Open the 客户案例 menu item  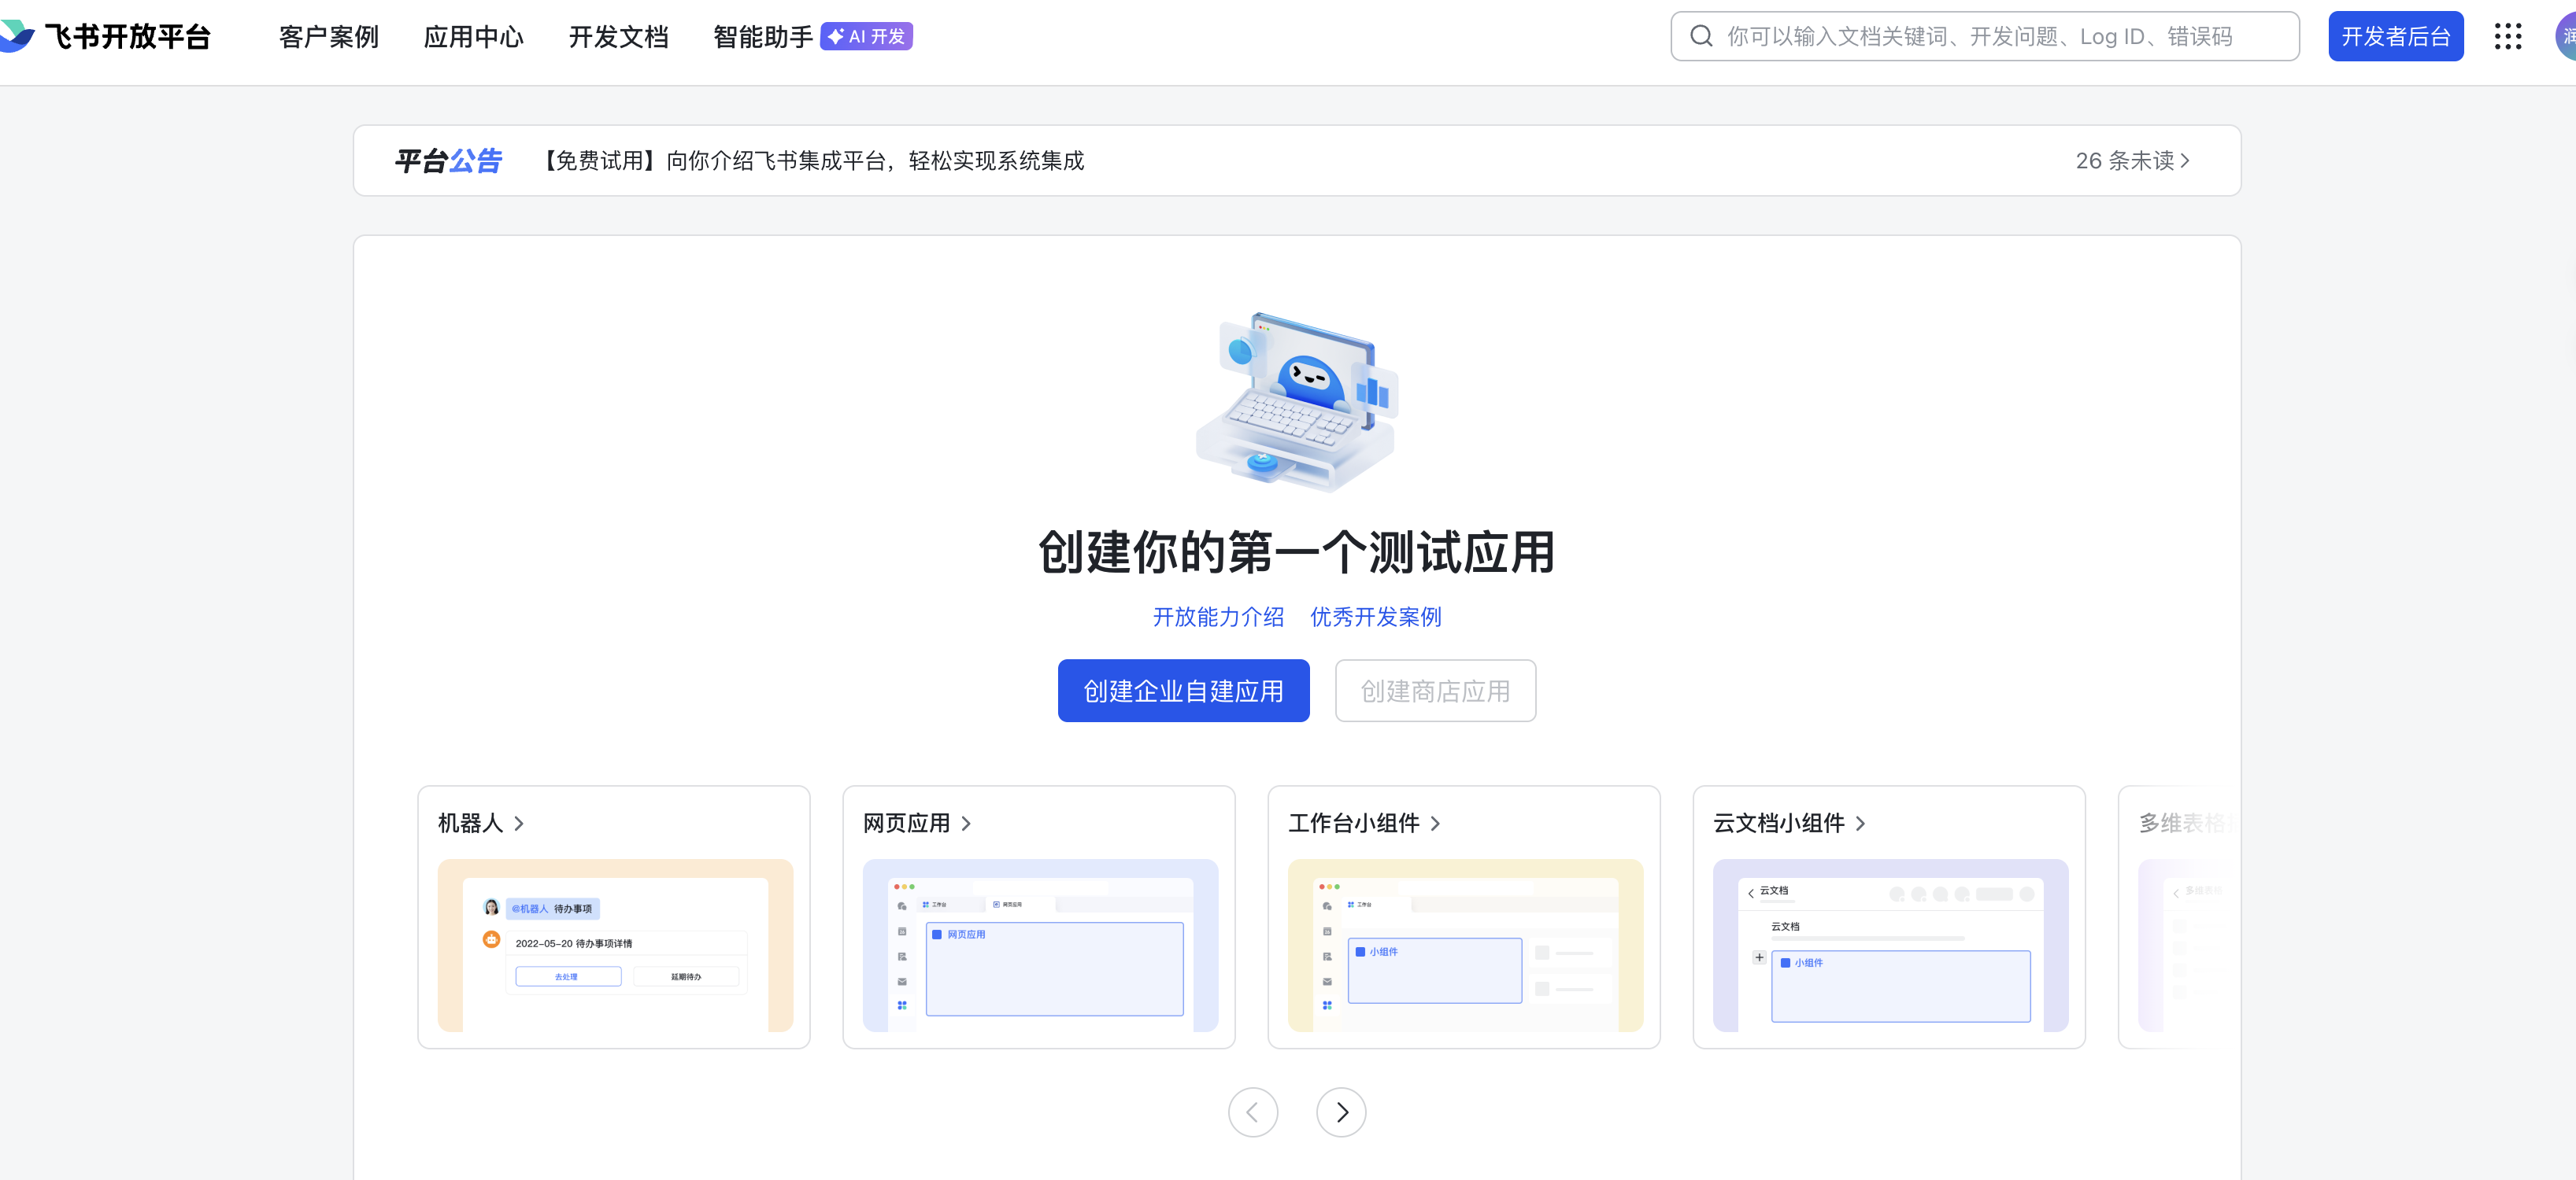(329, 37)
